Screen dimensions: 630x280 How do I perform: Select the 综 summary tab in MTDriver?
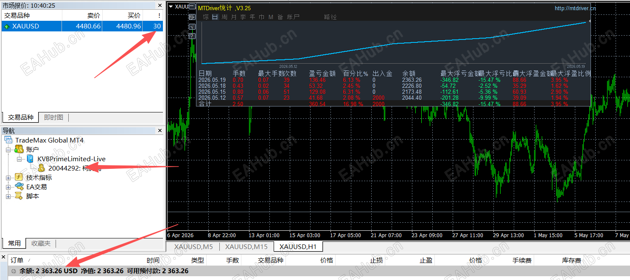tap(206, 17)
